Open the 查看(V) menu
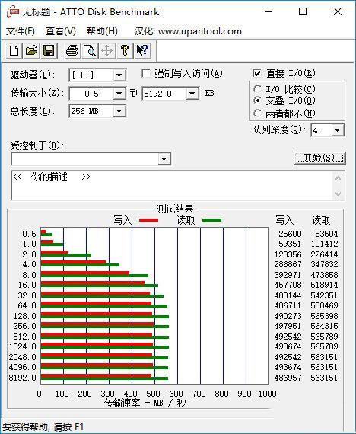Screen dimensions: 356x434 [61, 31]
